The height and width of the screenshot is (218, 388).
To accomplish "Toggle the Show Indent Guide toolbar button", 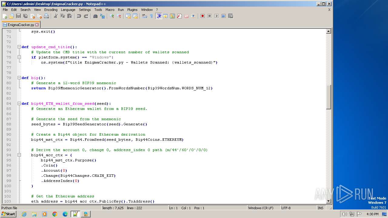I will click(x=159, y=16).
